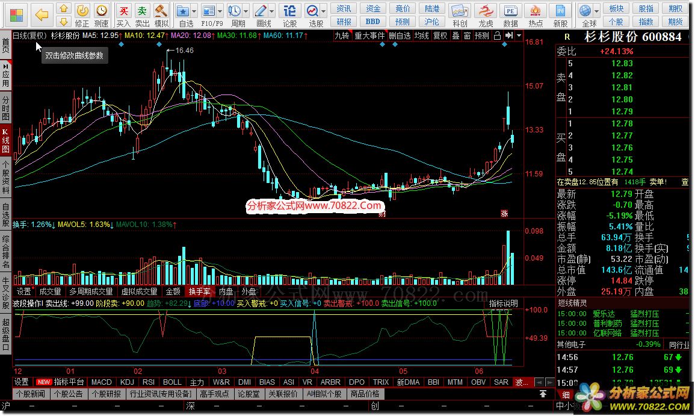
Task: Go back with the yellow left arrow
Action: (x=42, y=15)
